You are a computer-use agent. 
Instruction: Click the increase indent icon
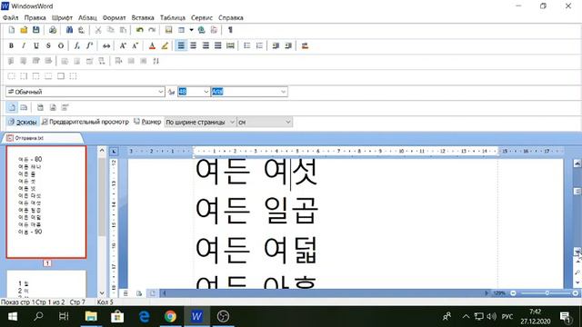[288, 45]
